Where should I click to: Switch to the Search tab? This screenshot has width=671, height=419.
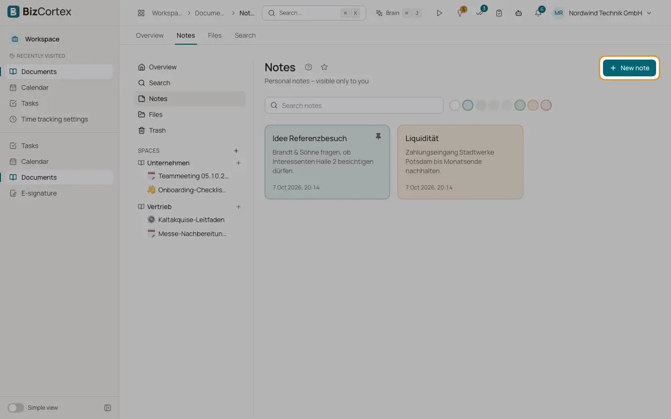(245, 35)
